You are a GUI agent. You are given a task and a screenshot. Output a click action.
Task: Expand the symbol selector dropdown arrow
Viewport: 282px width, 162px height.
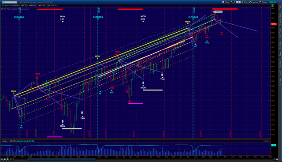(x=18, y=2)
